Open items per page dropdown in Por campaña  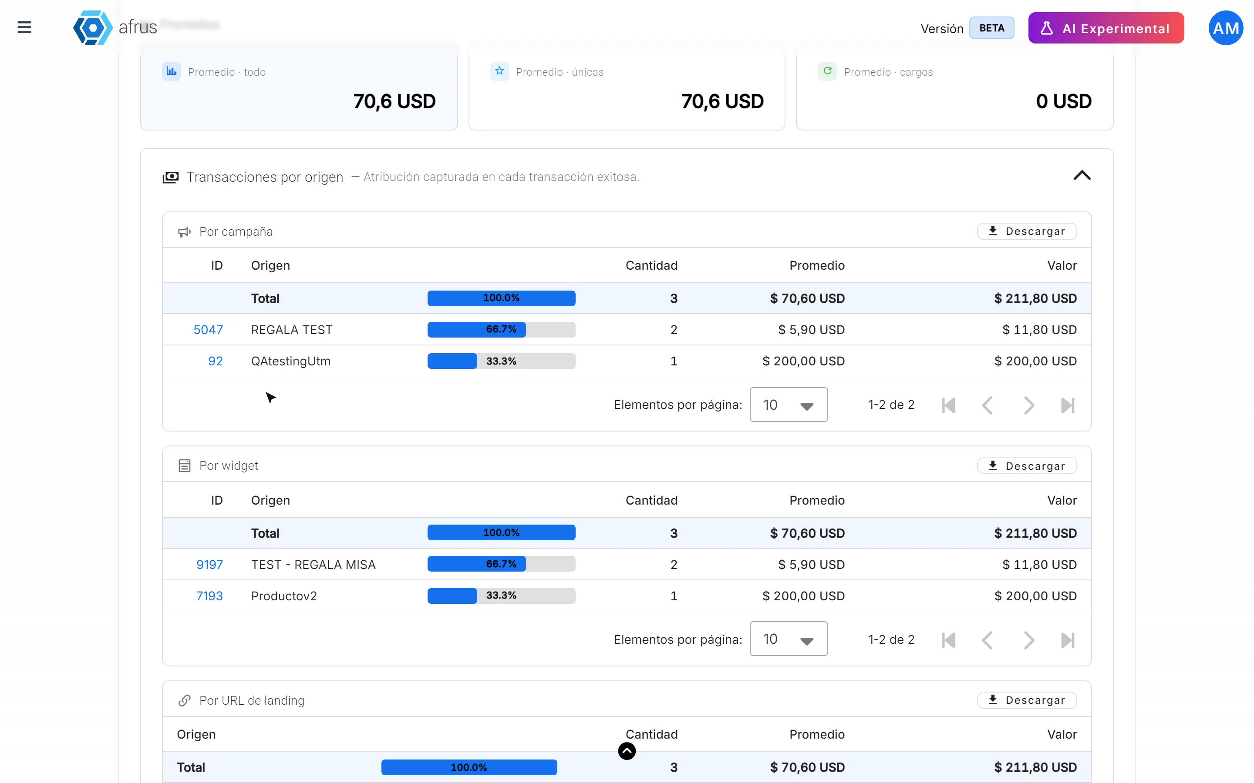(x=789, y=405)
